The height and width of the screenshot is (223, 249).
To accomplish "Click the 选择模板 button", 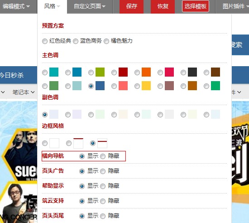I will pos(196,6).
